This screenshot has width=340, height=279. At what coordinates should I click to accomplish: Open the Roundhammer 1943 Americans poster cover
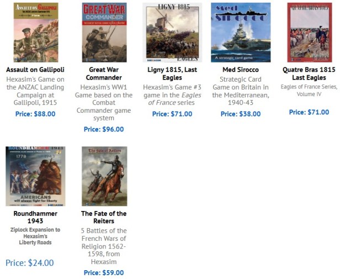[35, 176]
